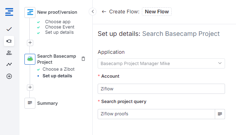The height and width of the screenshot is (135, 236).
Task: Add a step after New proof/version
Action: coord(30,43)
